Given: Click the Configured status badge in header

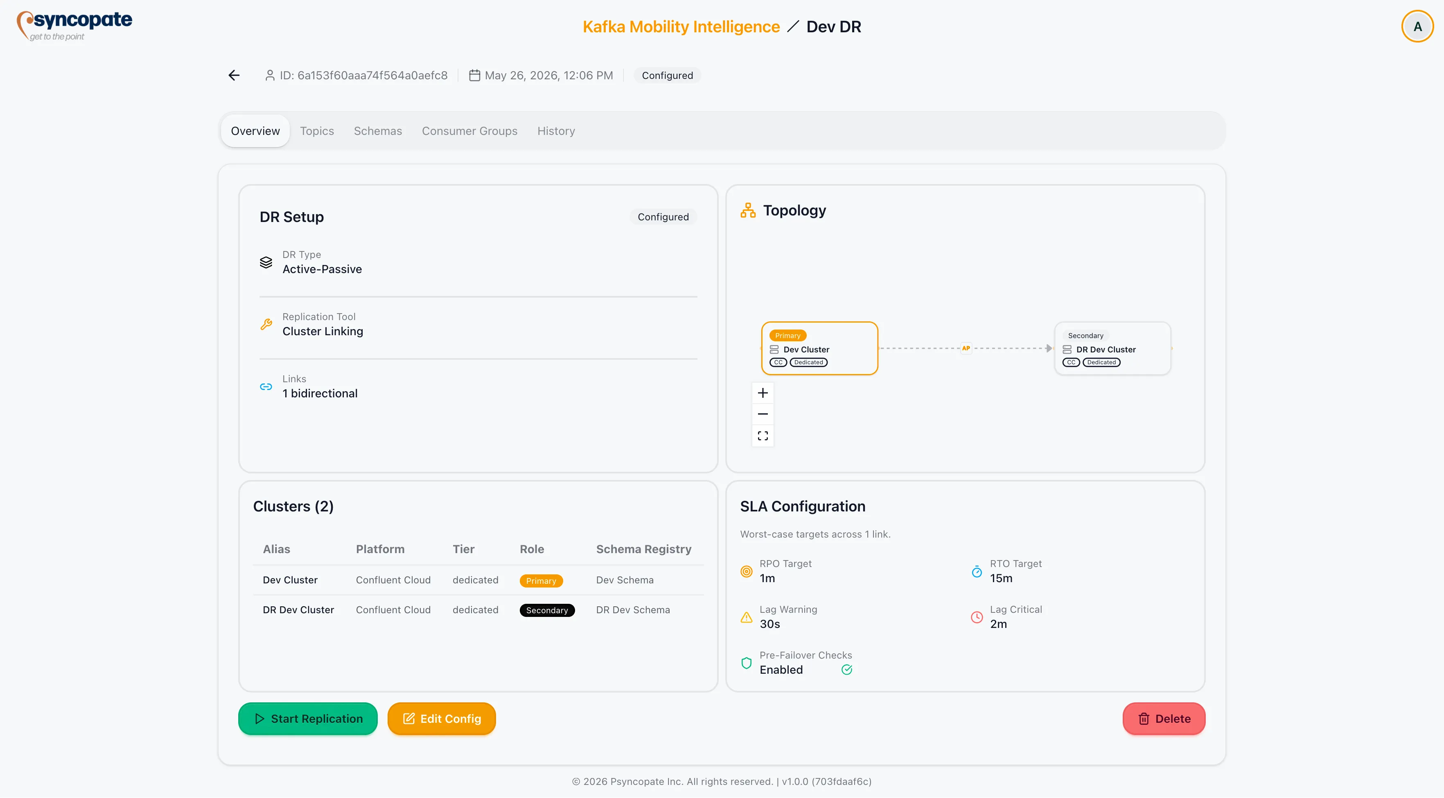Looking at the screenshot, I should 667,75.
